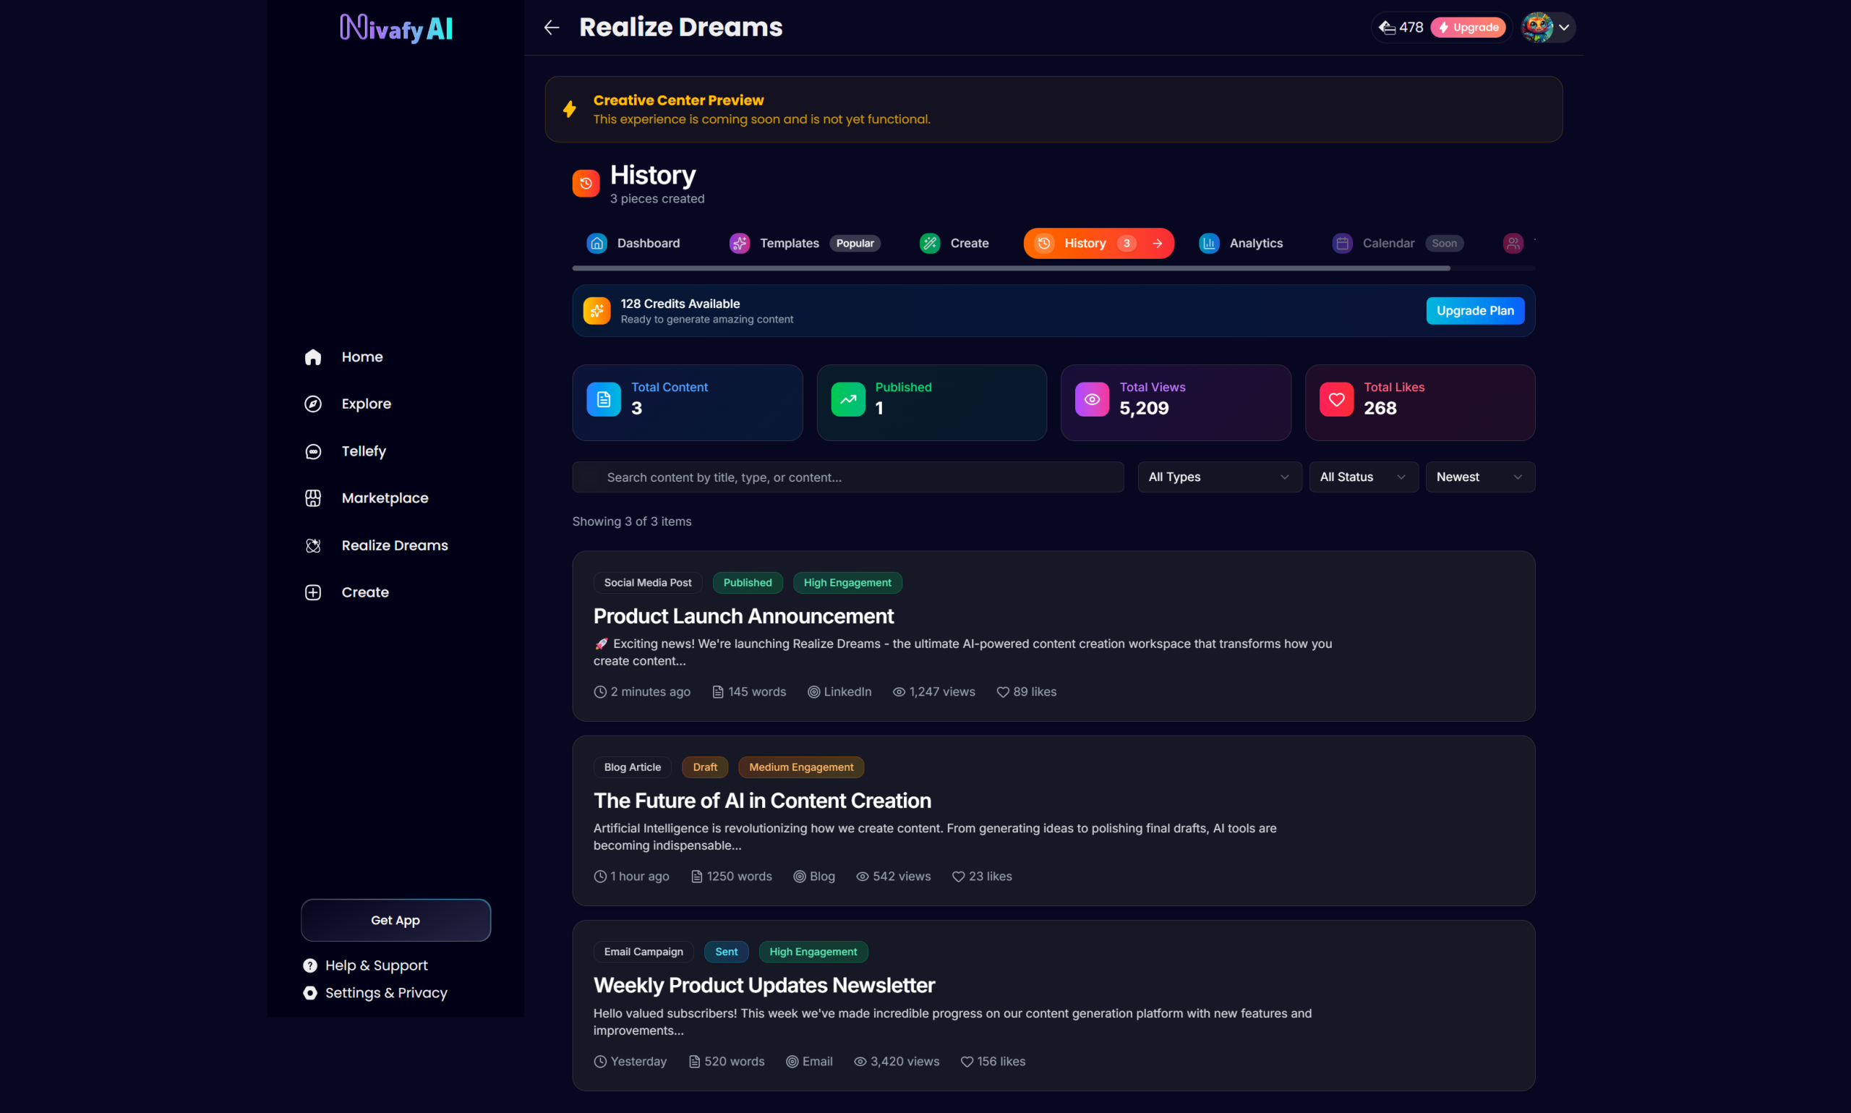The width and height of the screenshot is (1851, 1113).
Task: Click the Create plus icon in sidebar
Action: [312, 592]
